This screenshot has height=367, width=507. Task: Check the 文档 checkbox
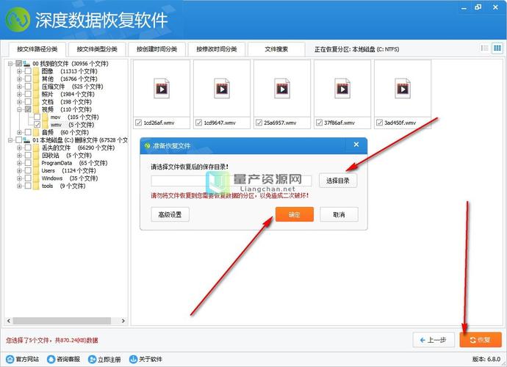tap(28, 102)
